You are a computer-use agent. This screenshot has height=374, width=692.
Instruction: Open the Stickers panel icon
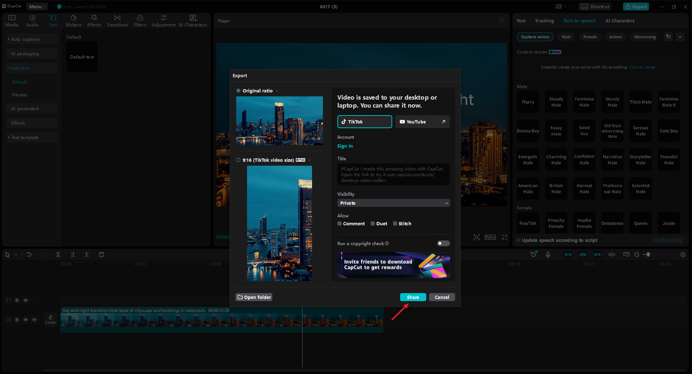(73, 21)
